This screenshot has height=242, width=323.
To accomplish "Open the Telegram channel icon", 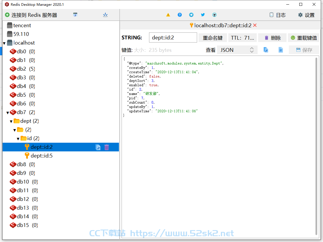I will (x=191, y=15).
